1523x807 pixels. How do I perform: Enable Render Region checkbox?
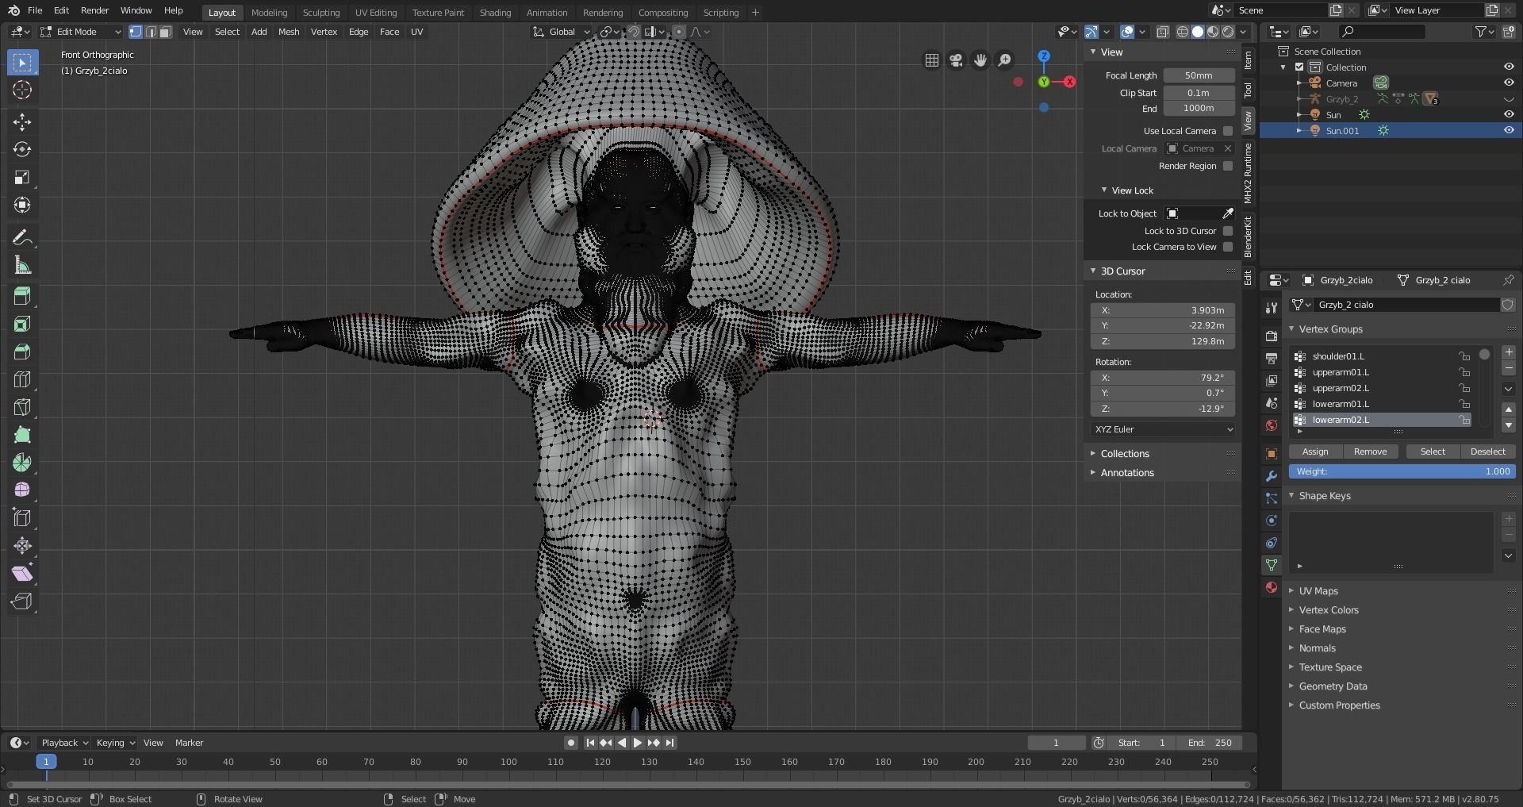(1228, 166)
